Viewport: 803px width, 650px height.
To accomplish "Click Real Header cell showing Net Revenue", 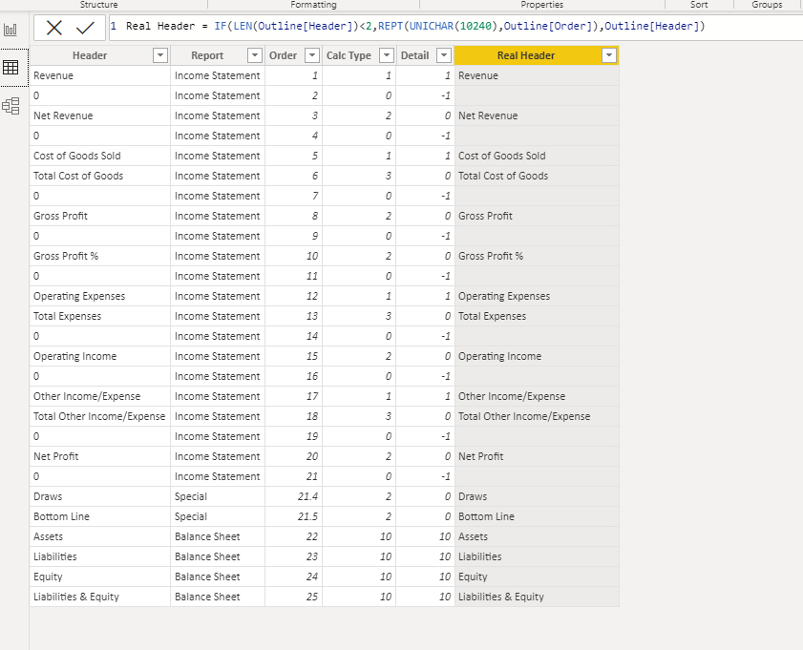I will [x=537, y=115].
